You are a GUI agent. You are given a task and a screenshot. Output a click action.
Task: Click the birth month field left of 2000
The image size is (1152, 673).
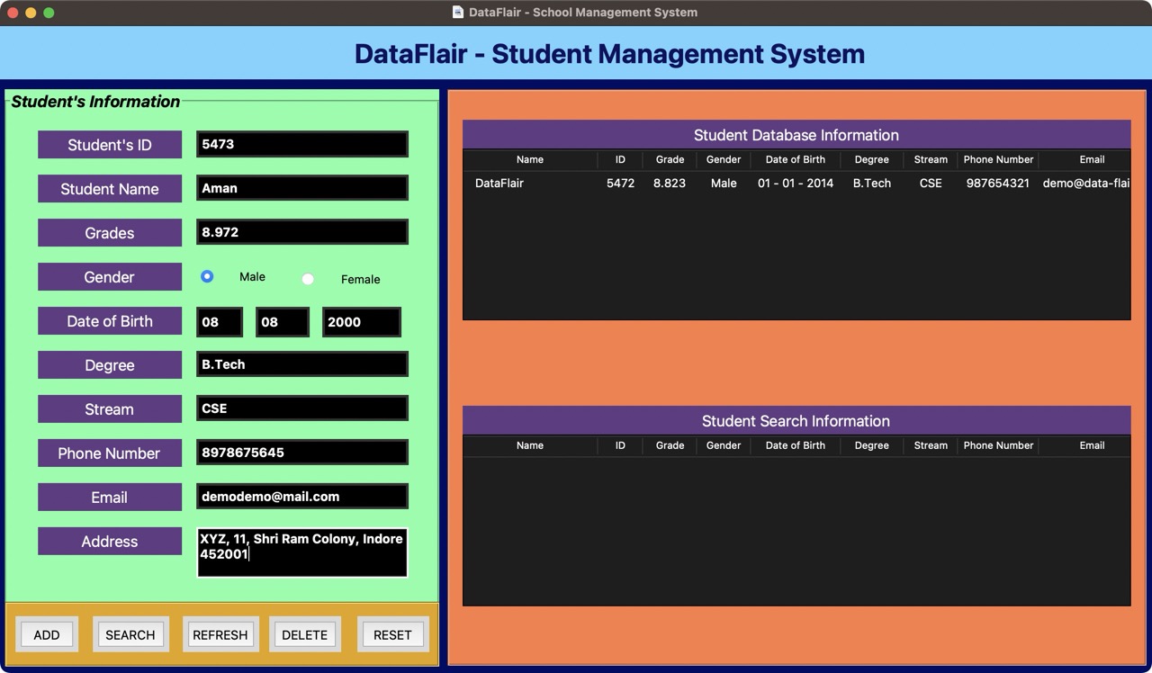[x=283, y=322]
